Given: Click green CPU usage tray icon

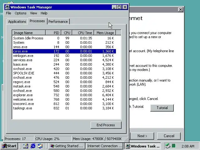Looking at the screenshot, I should [174, 146].
